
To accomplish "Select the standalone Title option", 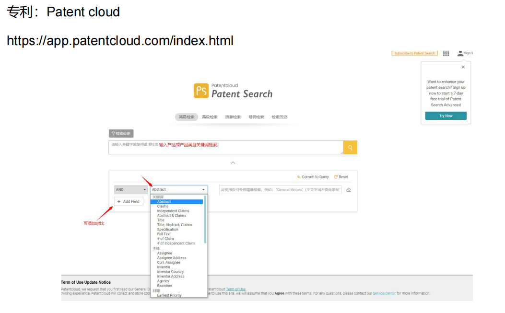I will coord(161,220).
